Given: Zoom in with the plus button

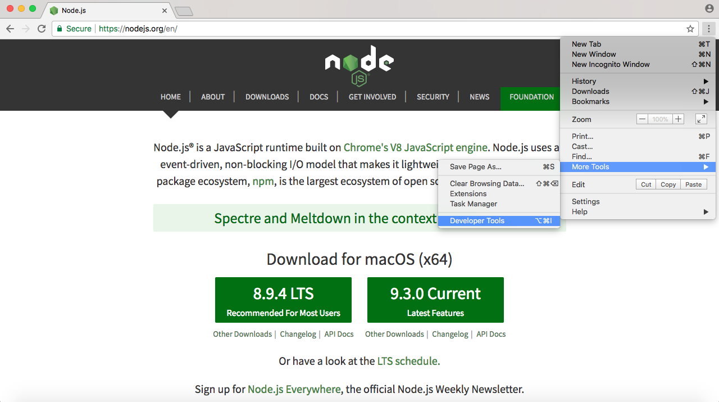Looking at the screenshot, I should (679, 119).
